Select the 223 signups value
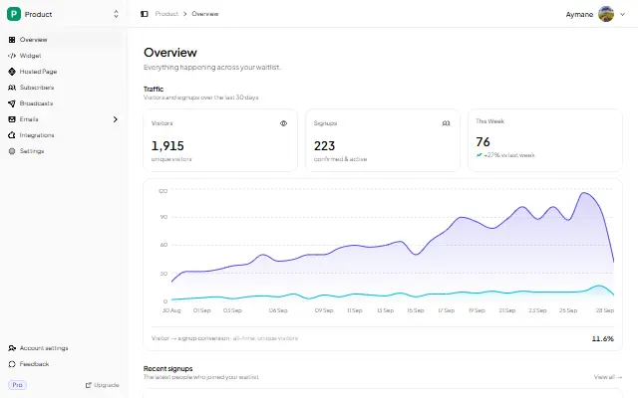 coord(324,146)
